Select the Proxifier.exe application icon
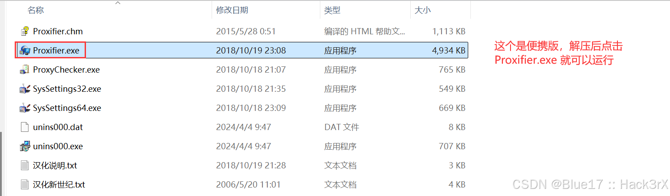Viewport: 670px width, 196px height. [25, 50]
